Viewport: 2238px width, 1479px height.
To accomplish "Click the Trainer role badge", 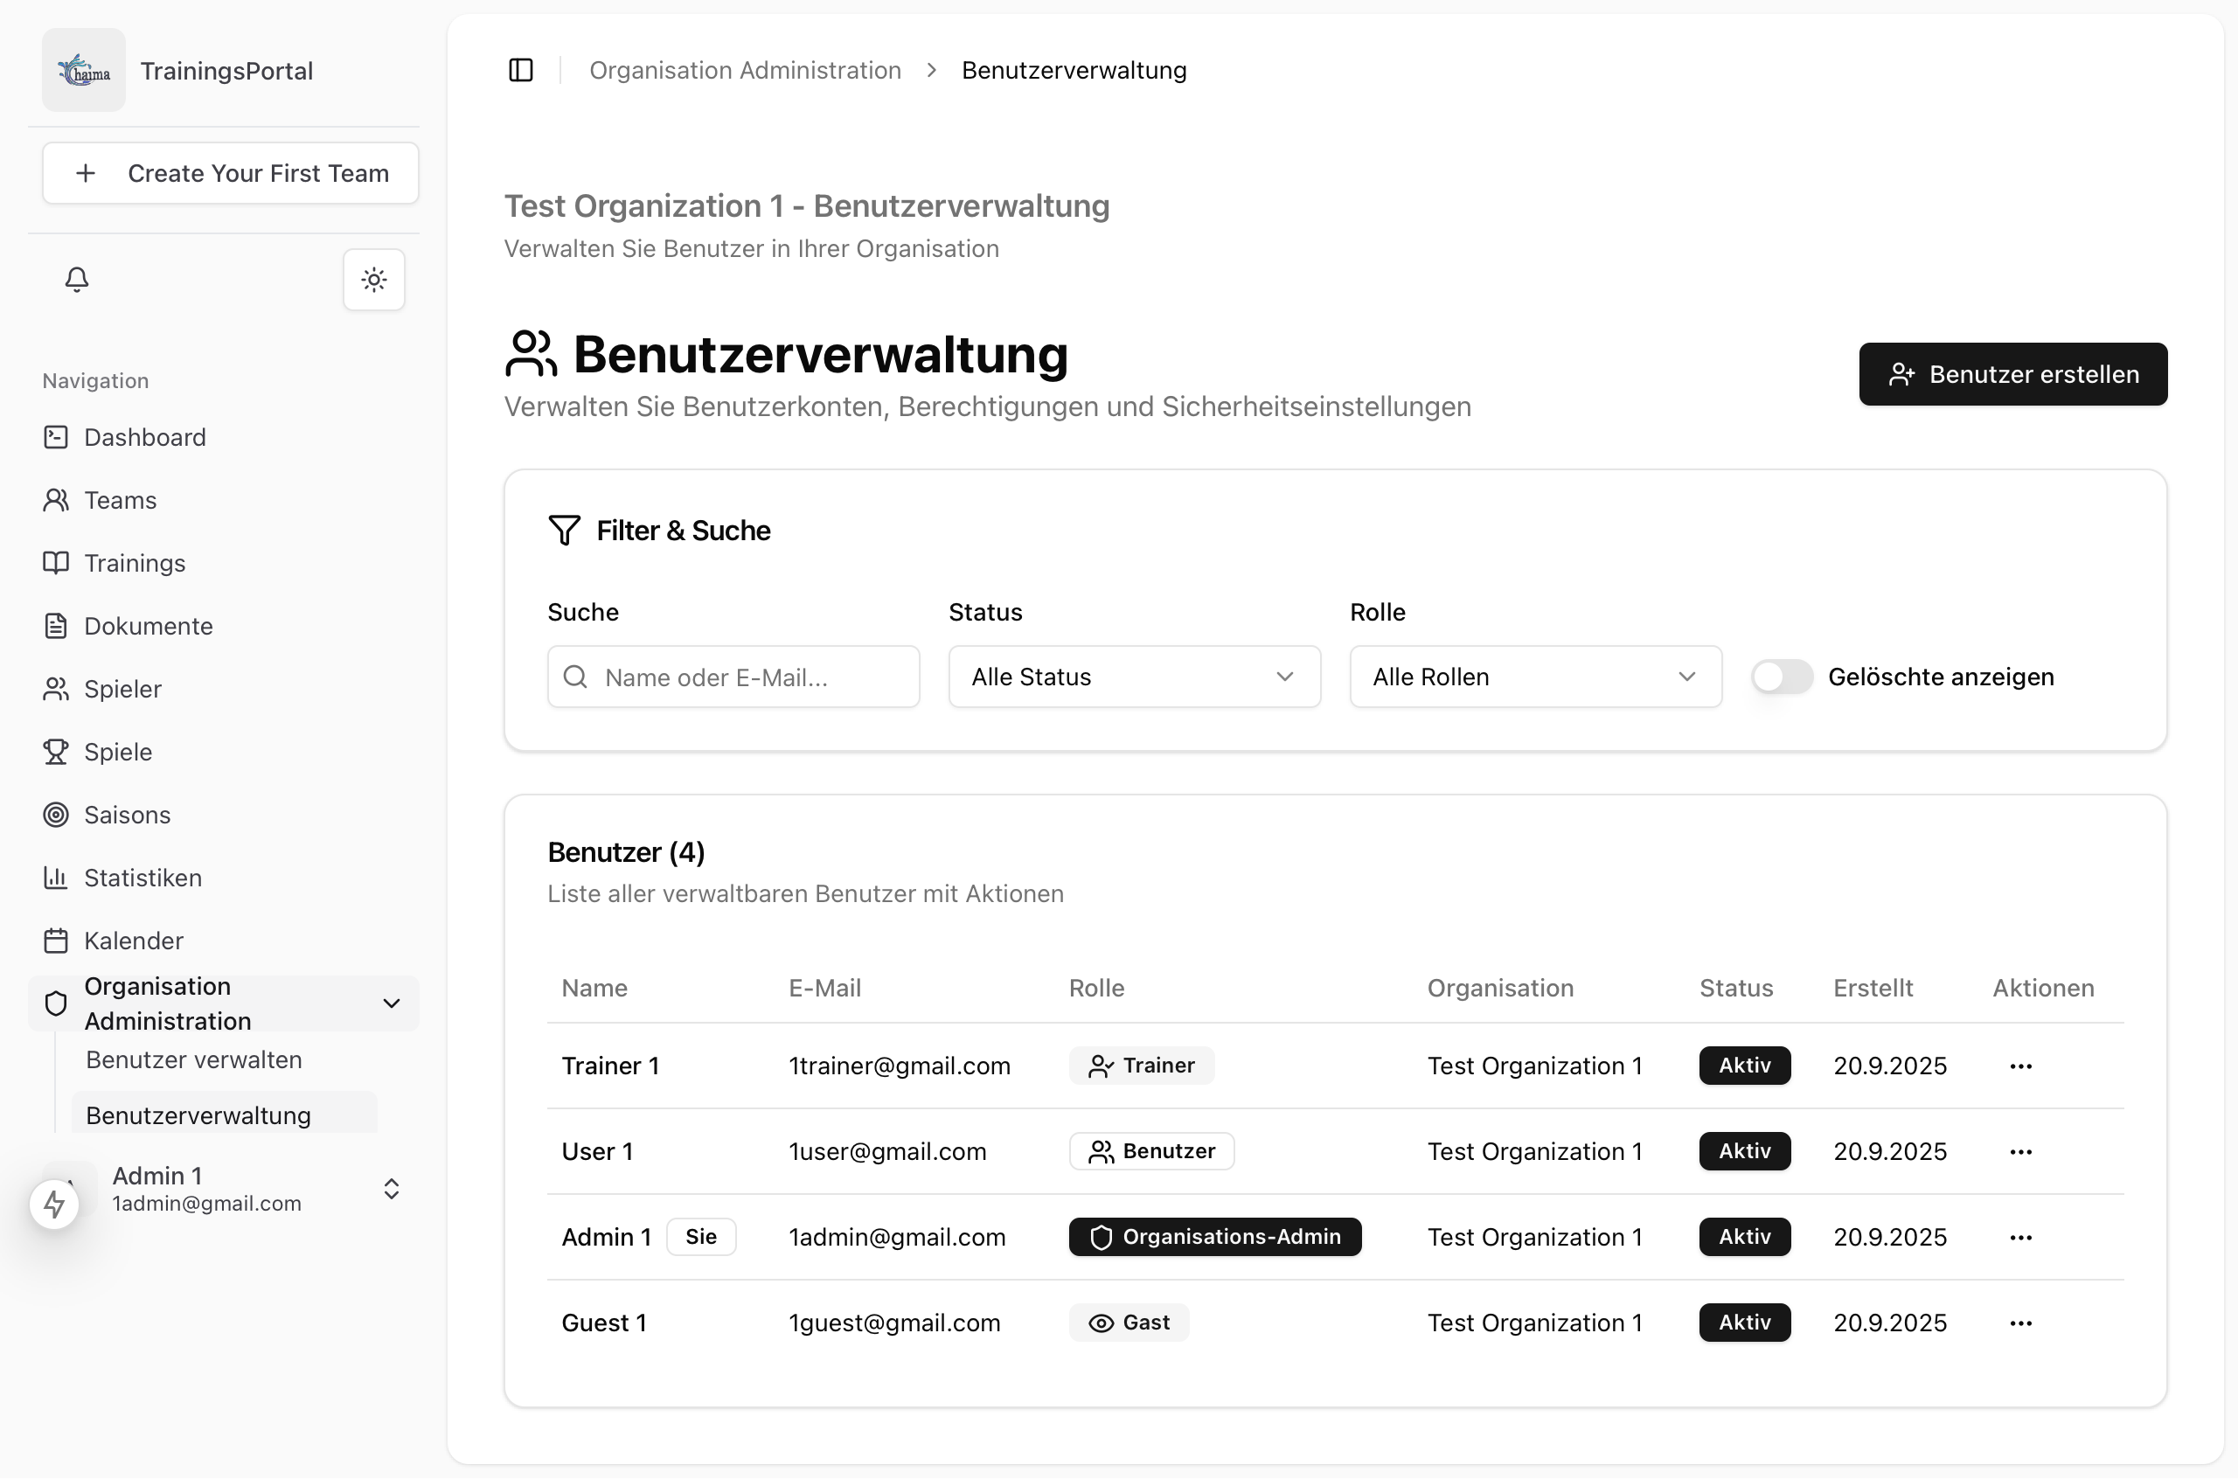I will (1141, 1065).
